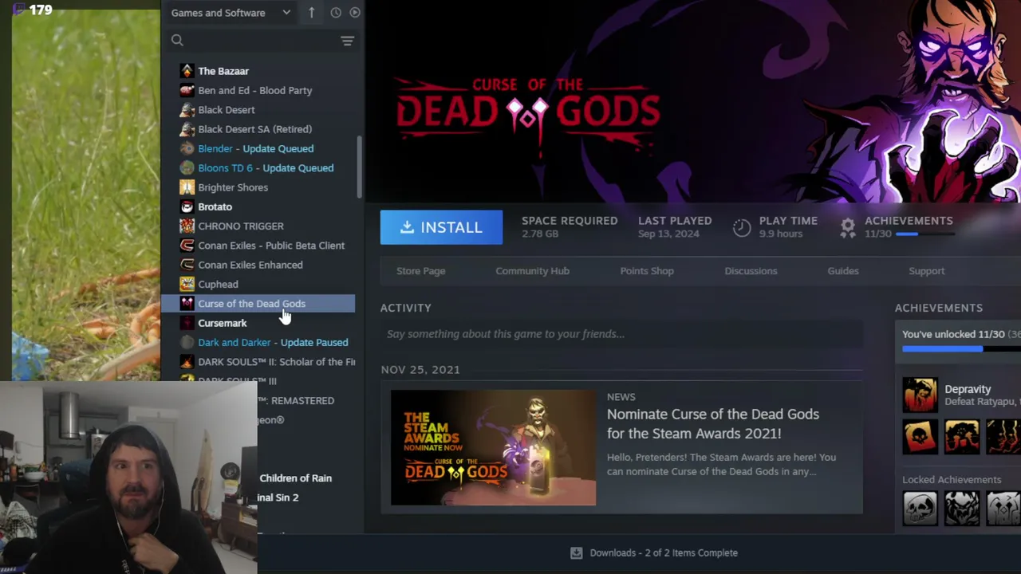Screen dimensions: 1021x574
Task: Click the Update Paused status for Dark and Darker
Action: click(314, 342)
